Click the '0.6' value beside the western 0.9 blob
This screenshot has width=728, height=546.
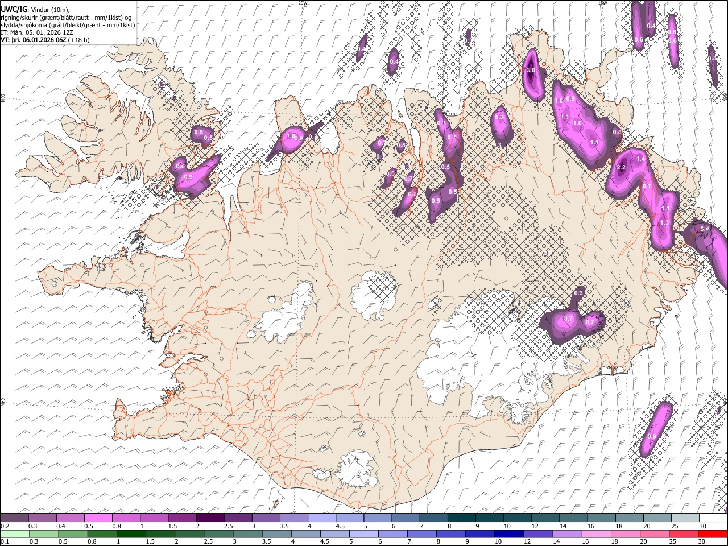[180, 166]
